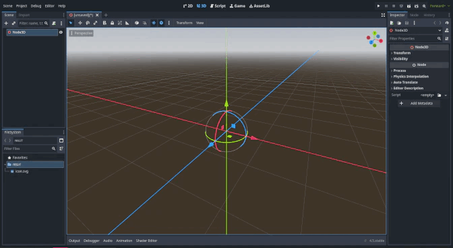453x248 pixels.
Task: Open the Perspective view menu
Action: tap(81, 33)
